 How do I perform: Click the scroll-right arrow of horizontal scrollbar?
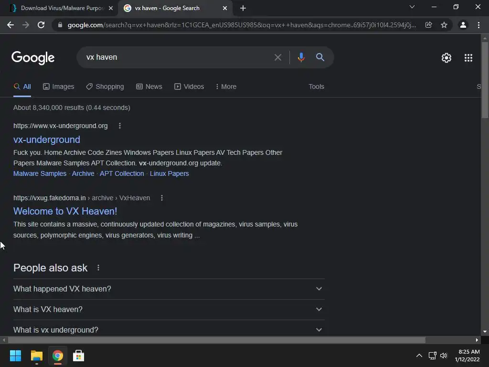tap(477, 340)
